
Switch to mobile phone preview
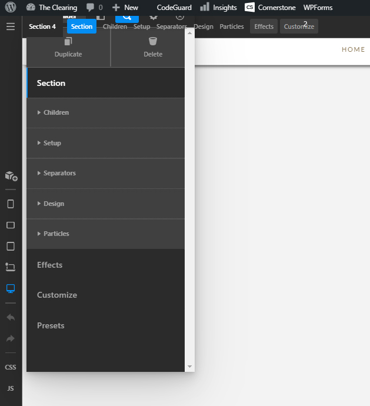(11, 204)
